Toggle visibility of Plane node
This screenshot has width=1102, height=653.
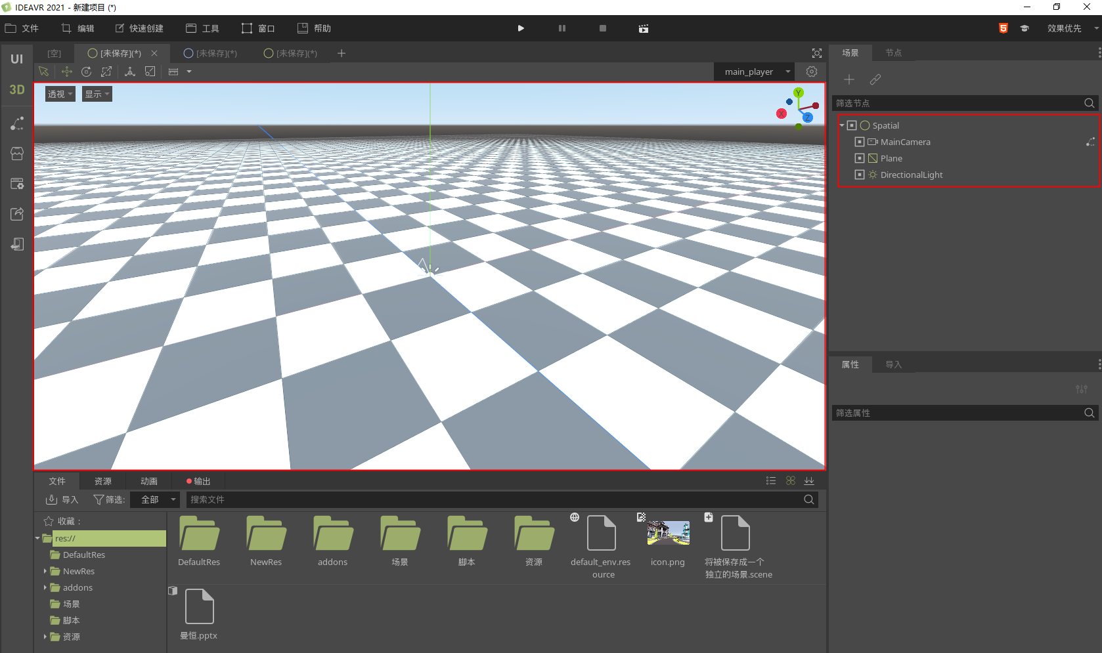click(860, 158)
